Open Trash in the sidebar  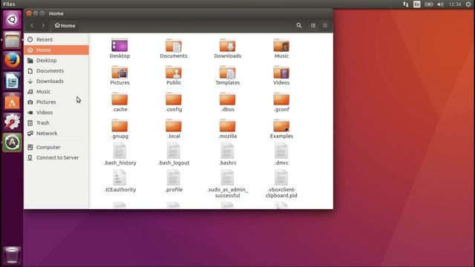(56, 123)
